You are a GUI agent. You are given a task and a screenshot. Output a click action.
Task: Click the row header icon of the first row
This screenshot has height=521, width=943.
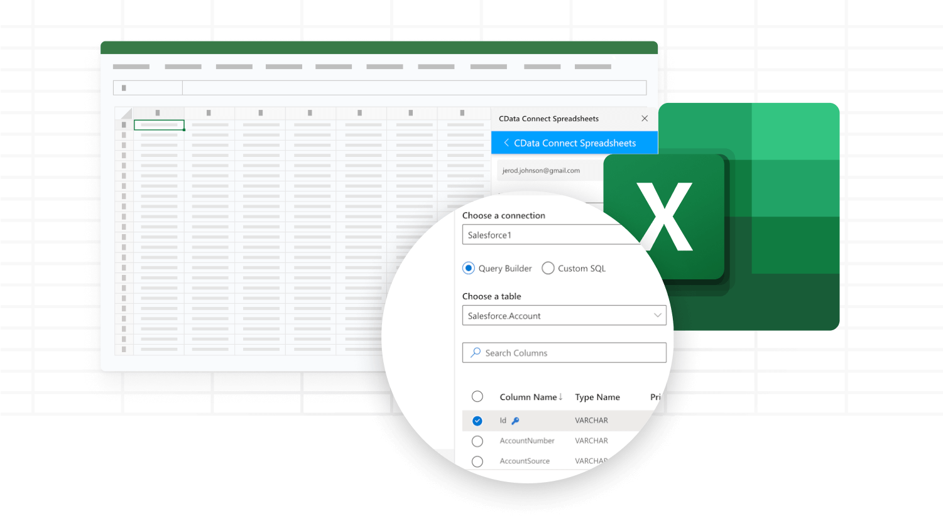(123, 124)
